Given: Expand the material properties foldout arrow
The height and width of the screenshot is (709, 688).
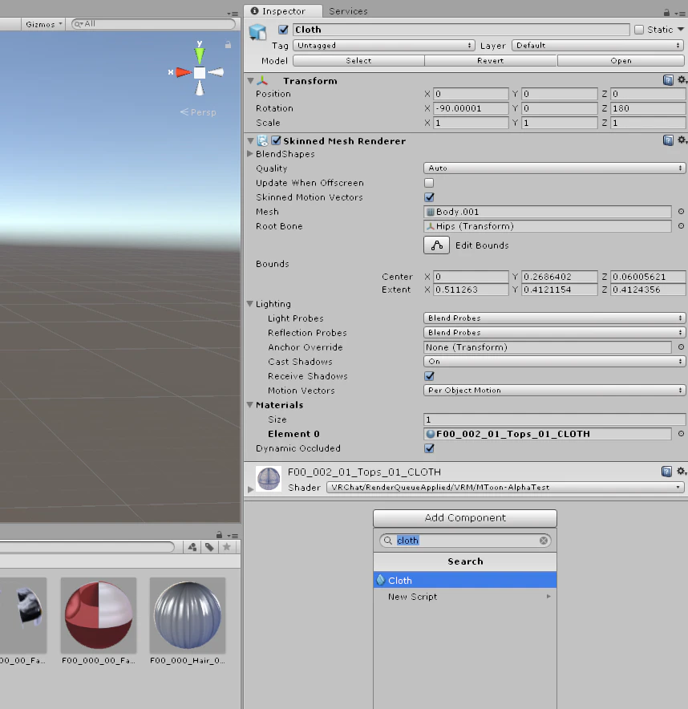Looking at the screenshot, I should coord(250,489).
